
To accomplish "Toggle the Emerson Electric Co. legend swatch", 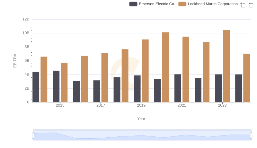I will [x=133, y=4].
